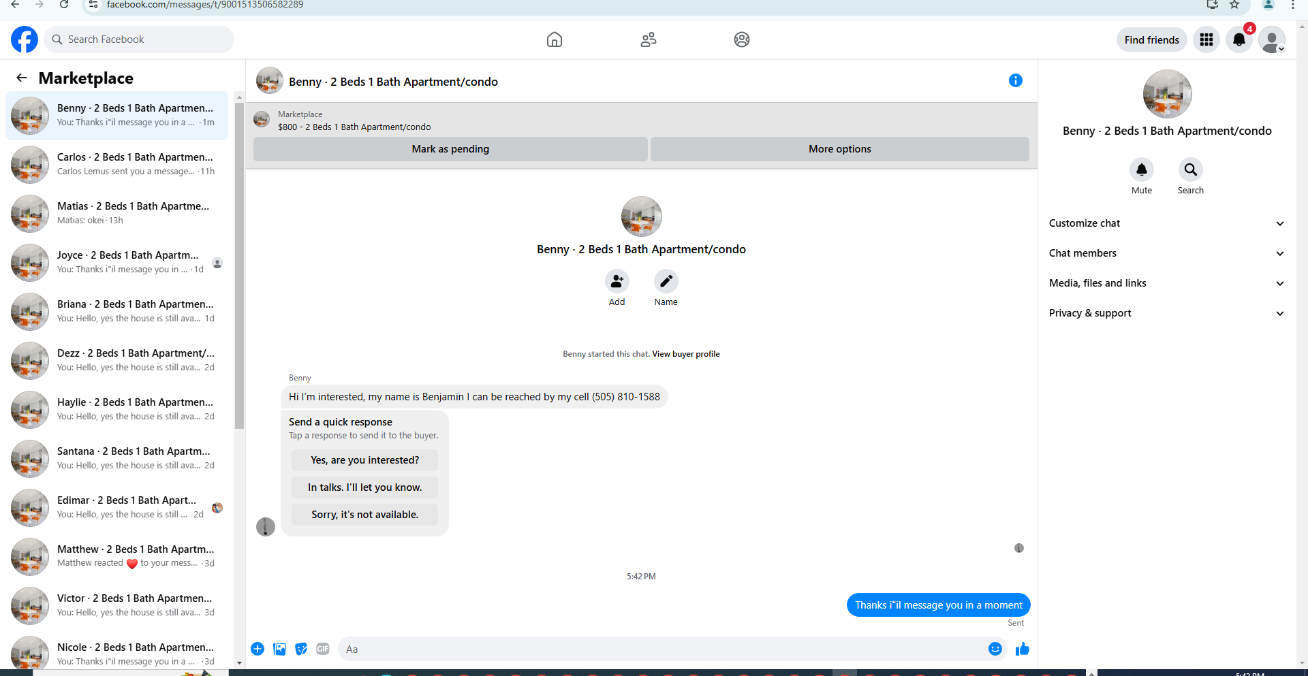Send quick response In talks. I'll let you know.
The image size is (1308, 676).
(364, 487)
